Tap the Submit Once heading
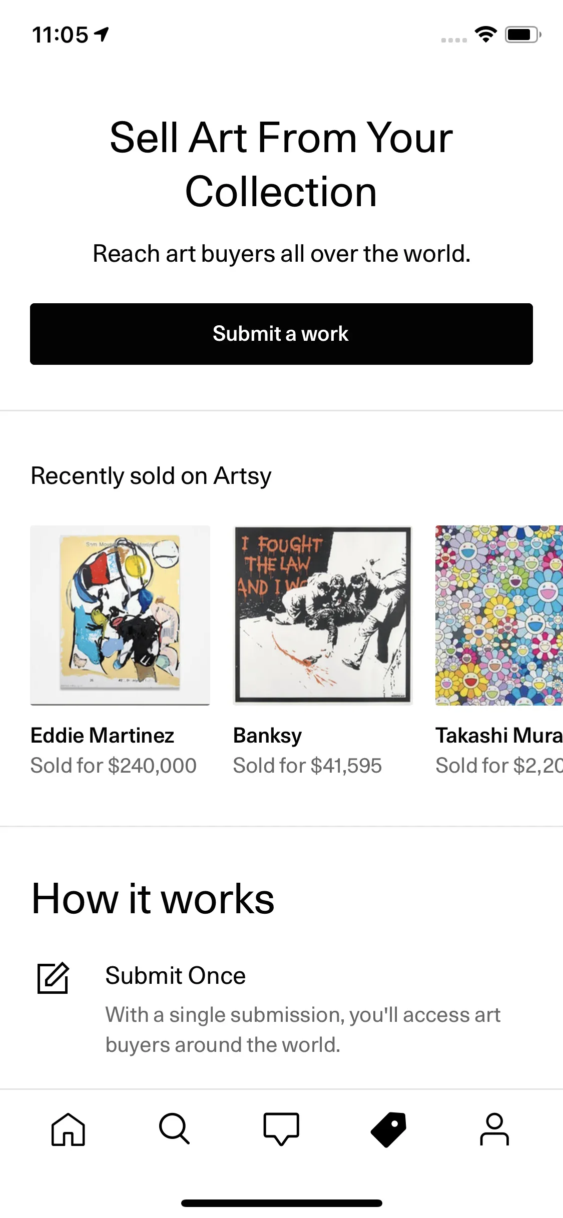 click(175, 975)
